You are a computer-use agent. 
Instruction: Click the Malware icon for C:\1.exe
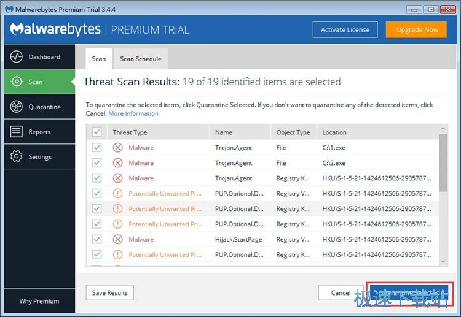tap(117, 147)
